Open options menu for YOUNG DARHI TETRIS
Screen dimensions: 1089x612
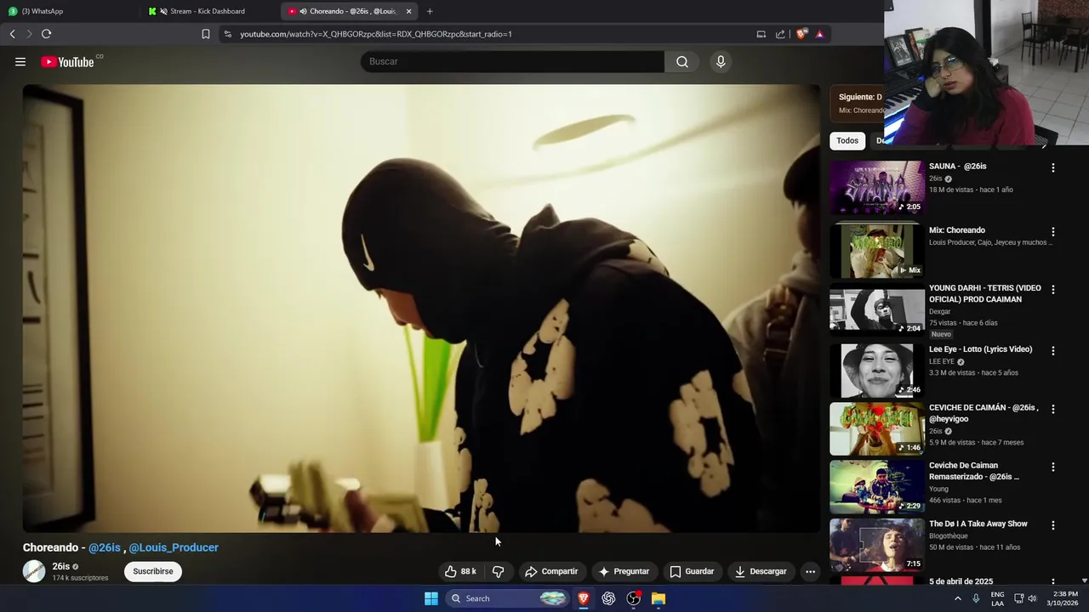pos(1053,290)
